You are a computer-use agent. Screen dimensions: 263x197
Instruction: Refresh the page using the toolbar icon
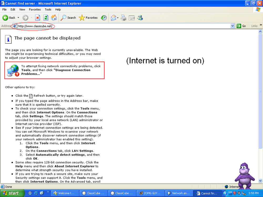pos(46,18)
